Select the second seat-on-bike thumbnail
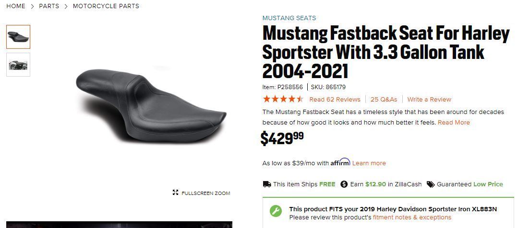Screen dimensions: 518x228 18,65
